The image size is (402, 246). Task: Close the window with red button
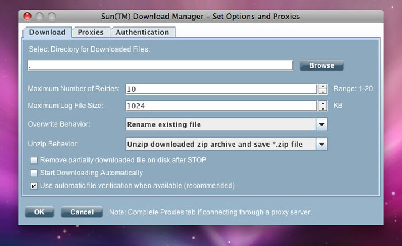coord(26,16)
